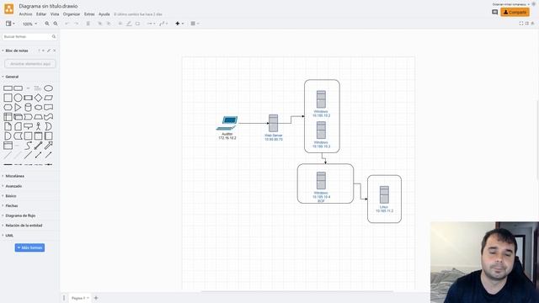Click the Más formas button

click(x=30, y=247)
